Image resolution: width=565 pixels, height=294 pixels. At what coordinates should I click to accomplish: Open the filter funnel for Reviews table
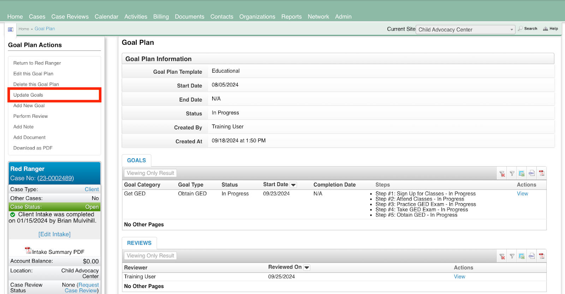coord(512,256)
